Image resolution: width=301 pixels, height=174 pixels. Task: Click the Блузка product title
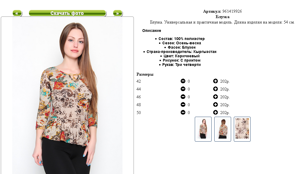tap(222, 17)
